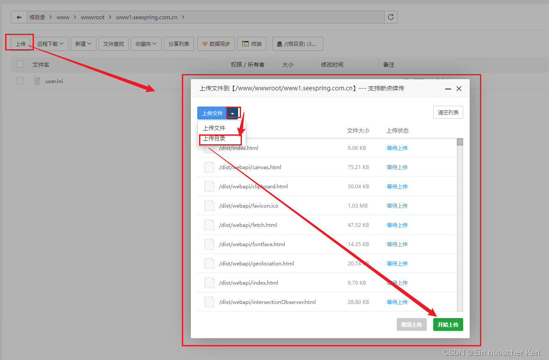Close the upload dialog
Screen dimensions: 549x360
pyautogui.click(x=459, y=89)
